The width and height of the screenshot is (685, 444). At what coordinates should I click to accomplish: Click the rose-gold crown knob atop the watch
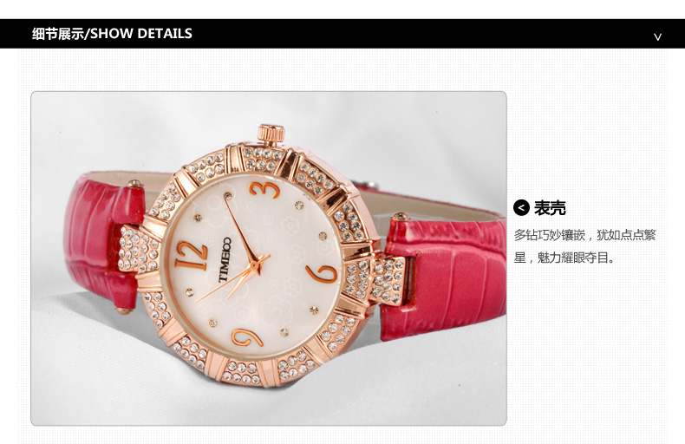(x=271, y=133)
